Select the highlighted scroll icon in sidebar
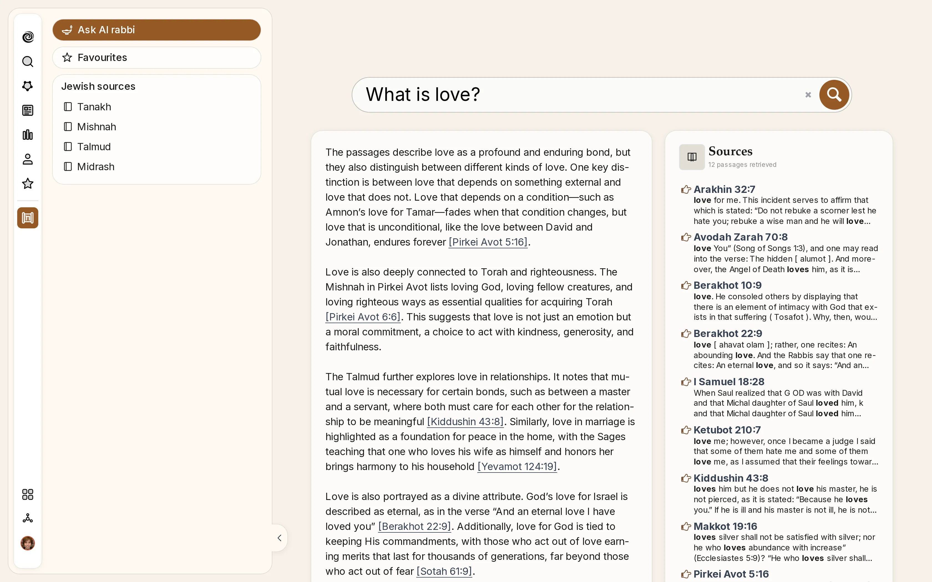 click(28, 218)
